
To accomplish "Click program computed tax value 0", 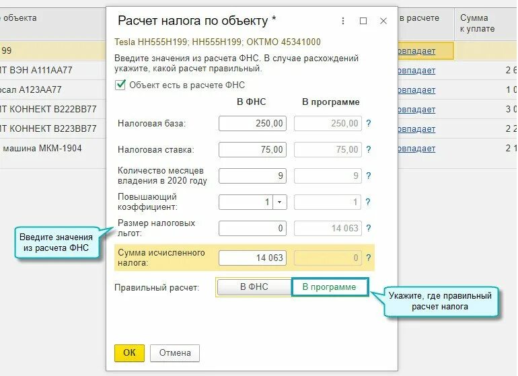I will click(328, 258).
